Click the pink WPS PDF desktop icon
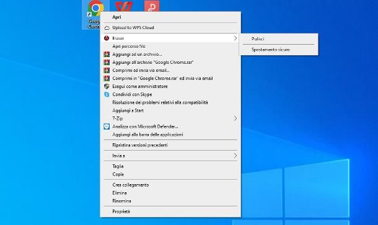378x225 pixels. pyautogui.click(x=152, y=6)
